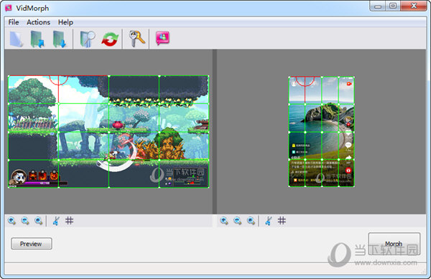Screen dimensions: 431x279
Task: Load source video with left import icon
Action: [37, 39]
